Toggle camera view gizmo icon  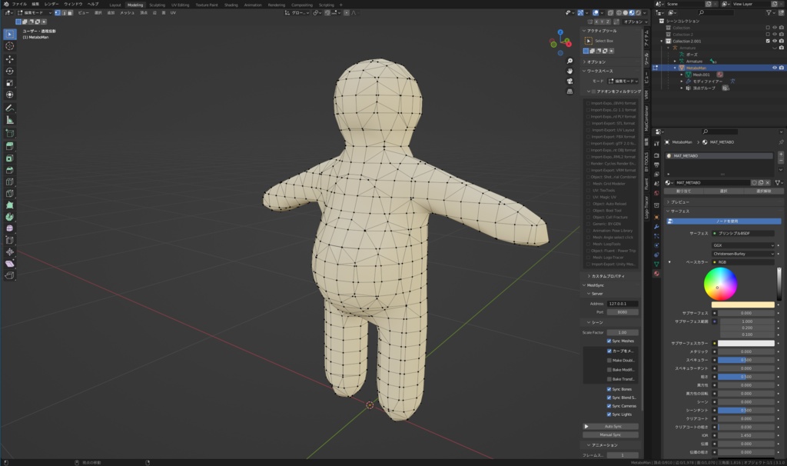pyautogui.click(x=569, y=81)
